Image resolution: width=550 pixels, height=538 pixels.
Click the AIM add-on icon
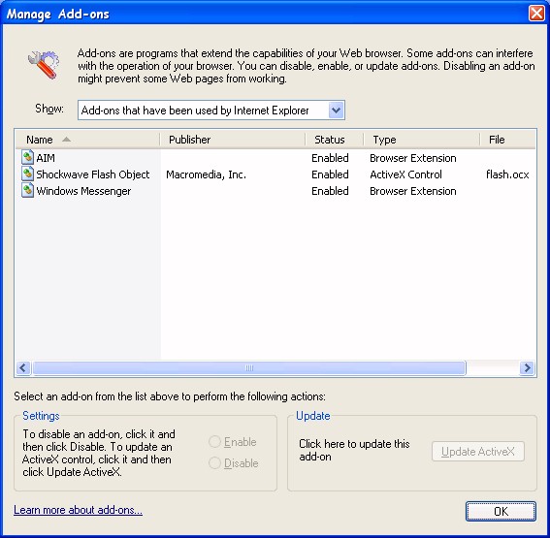(27, 157)
